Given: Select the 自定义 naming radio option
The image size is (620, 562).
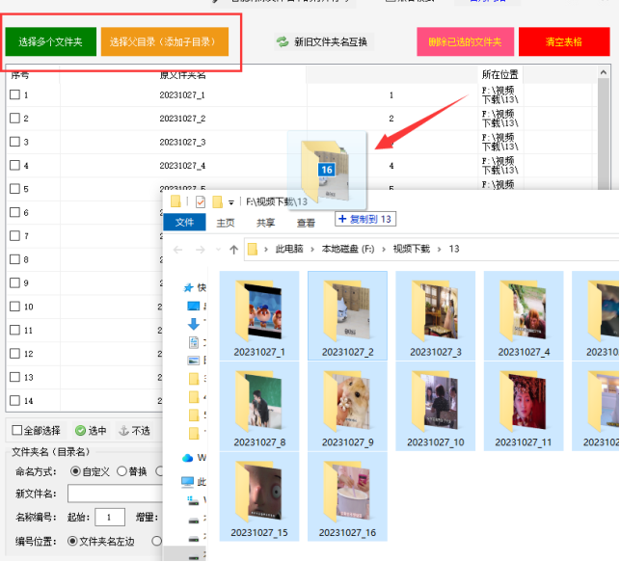Looking at the screenshot, I should pyautogui.click(x=75, y=471).
